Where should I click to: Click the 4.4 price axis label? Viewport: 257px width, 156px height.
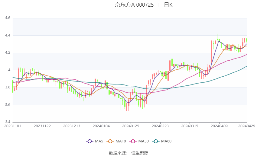point(8,35)
